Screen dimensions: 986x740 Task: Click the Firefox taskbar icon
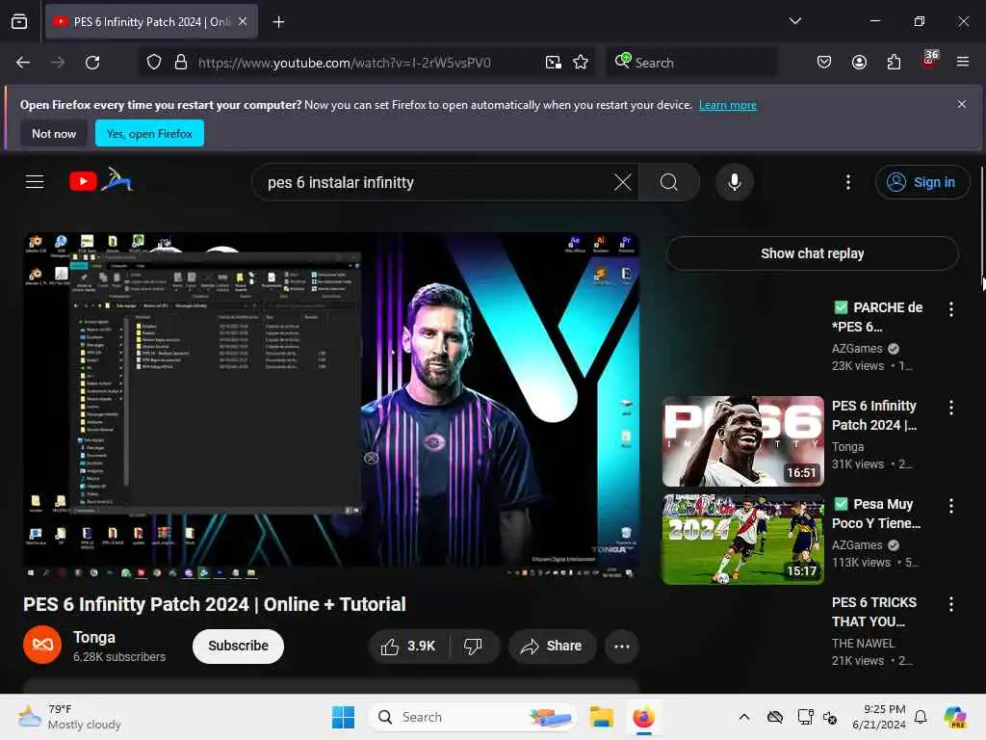[643, 717]
